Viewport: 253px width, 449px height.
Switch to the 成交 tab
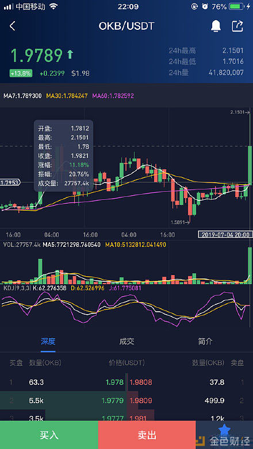pyautogui.click(x=126, y=341)
